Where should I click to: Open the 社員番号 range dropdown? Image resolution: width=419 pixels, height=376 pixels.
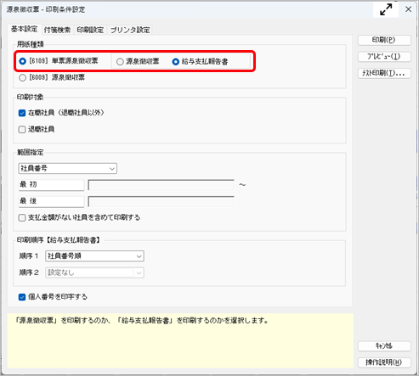pyautogui.click(x=67, y=168)
